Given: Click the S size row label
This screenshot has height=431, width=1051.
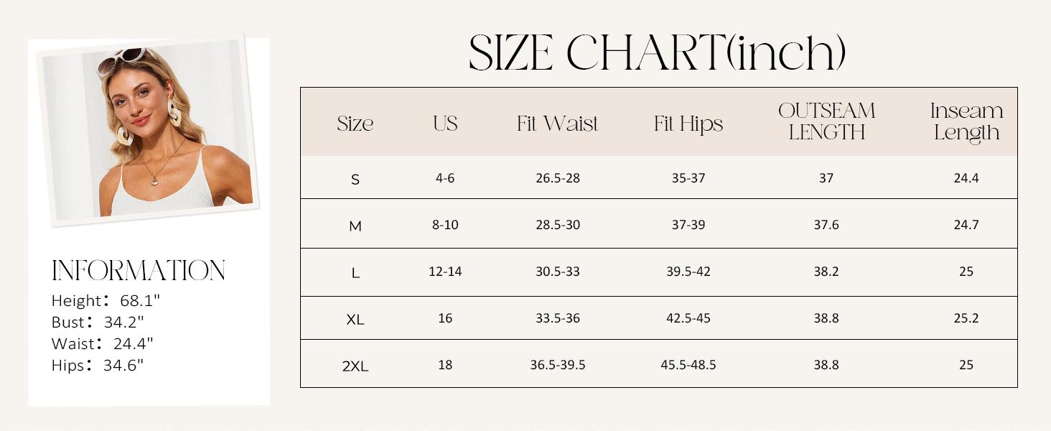Looking at the screenshot, I should 355,180.
